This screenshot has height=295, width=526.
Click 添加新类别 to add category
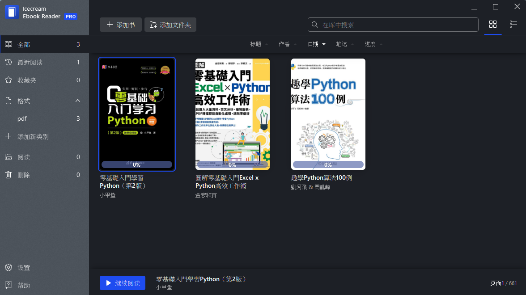click(45, 136)
